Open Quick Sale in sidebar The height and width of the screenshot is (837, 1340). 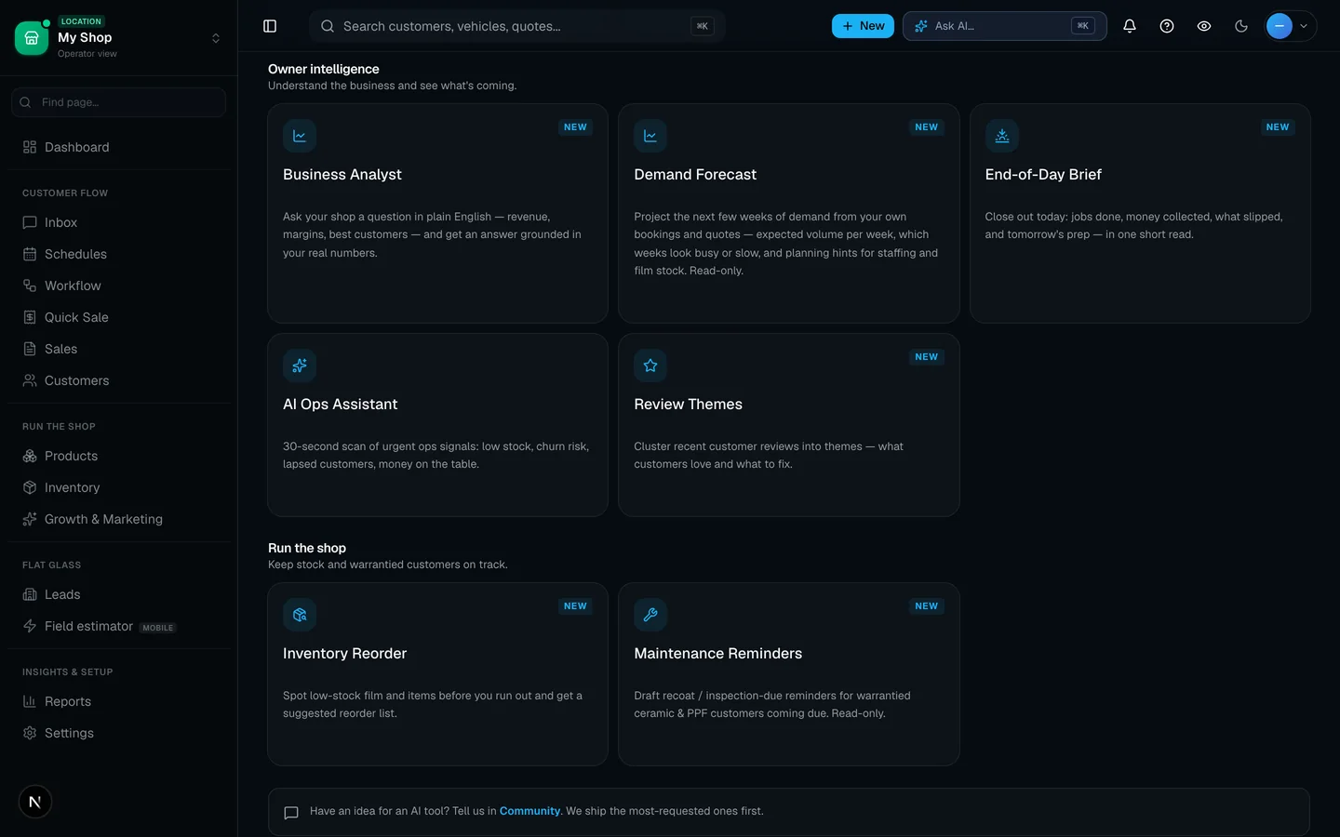coord(119,317)
